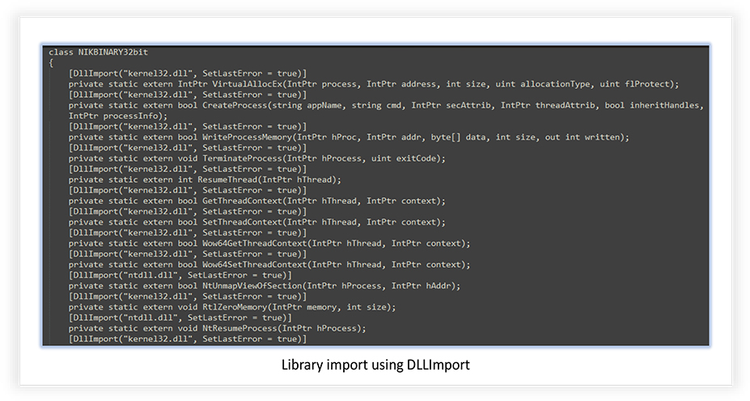The image size is (750, 401).
Task: Click the caption 'Library import using DLLImport'
Action: click(375, 365)
